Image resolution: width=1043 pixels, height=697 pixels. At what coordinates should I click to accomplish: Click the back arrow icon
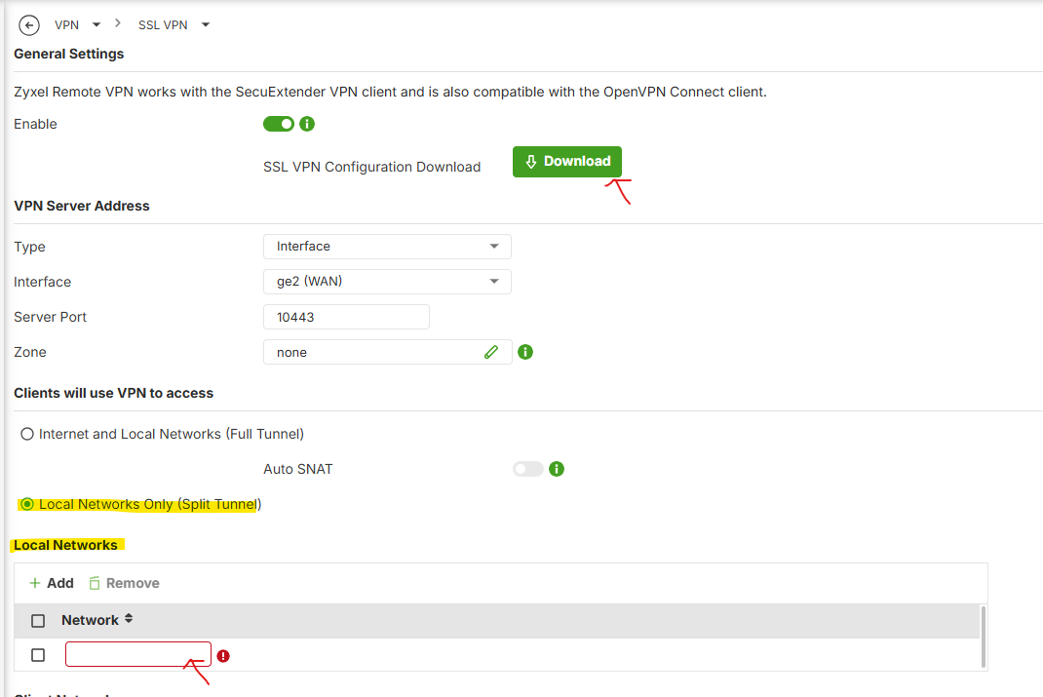(28, 25)
